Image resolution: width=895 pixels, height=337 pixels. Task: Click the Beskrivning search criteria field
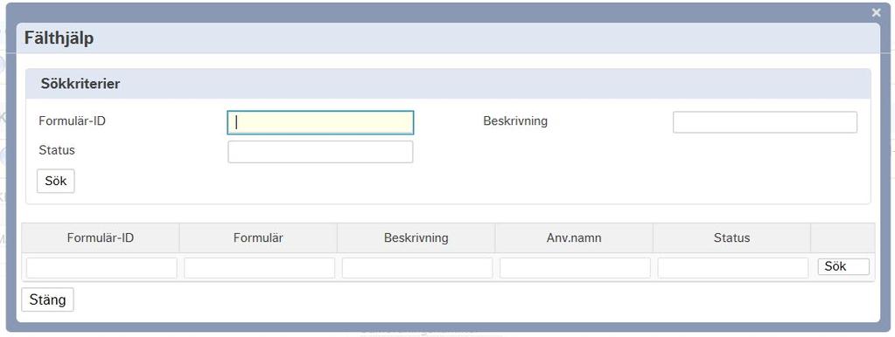765,122
